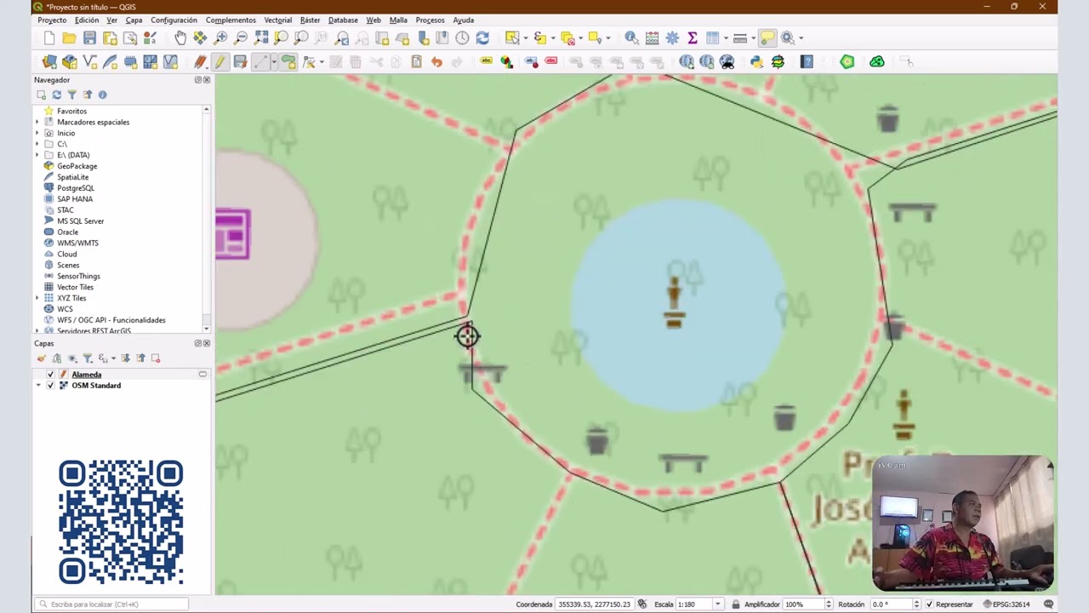Toggle map tips speech bubble tool
This screenshot has height=613, width=1089.
click(x=767, y=37)
